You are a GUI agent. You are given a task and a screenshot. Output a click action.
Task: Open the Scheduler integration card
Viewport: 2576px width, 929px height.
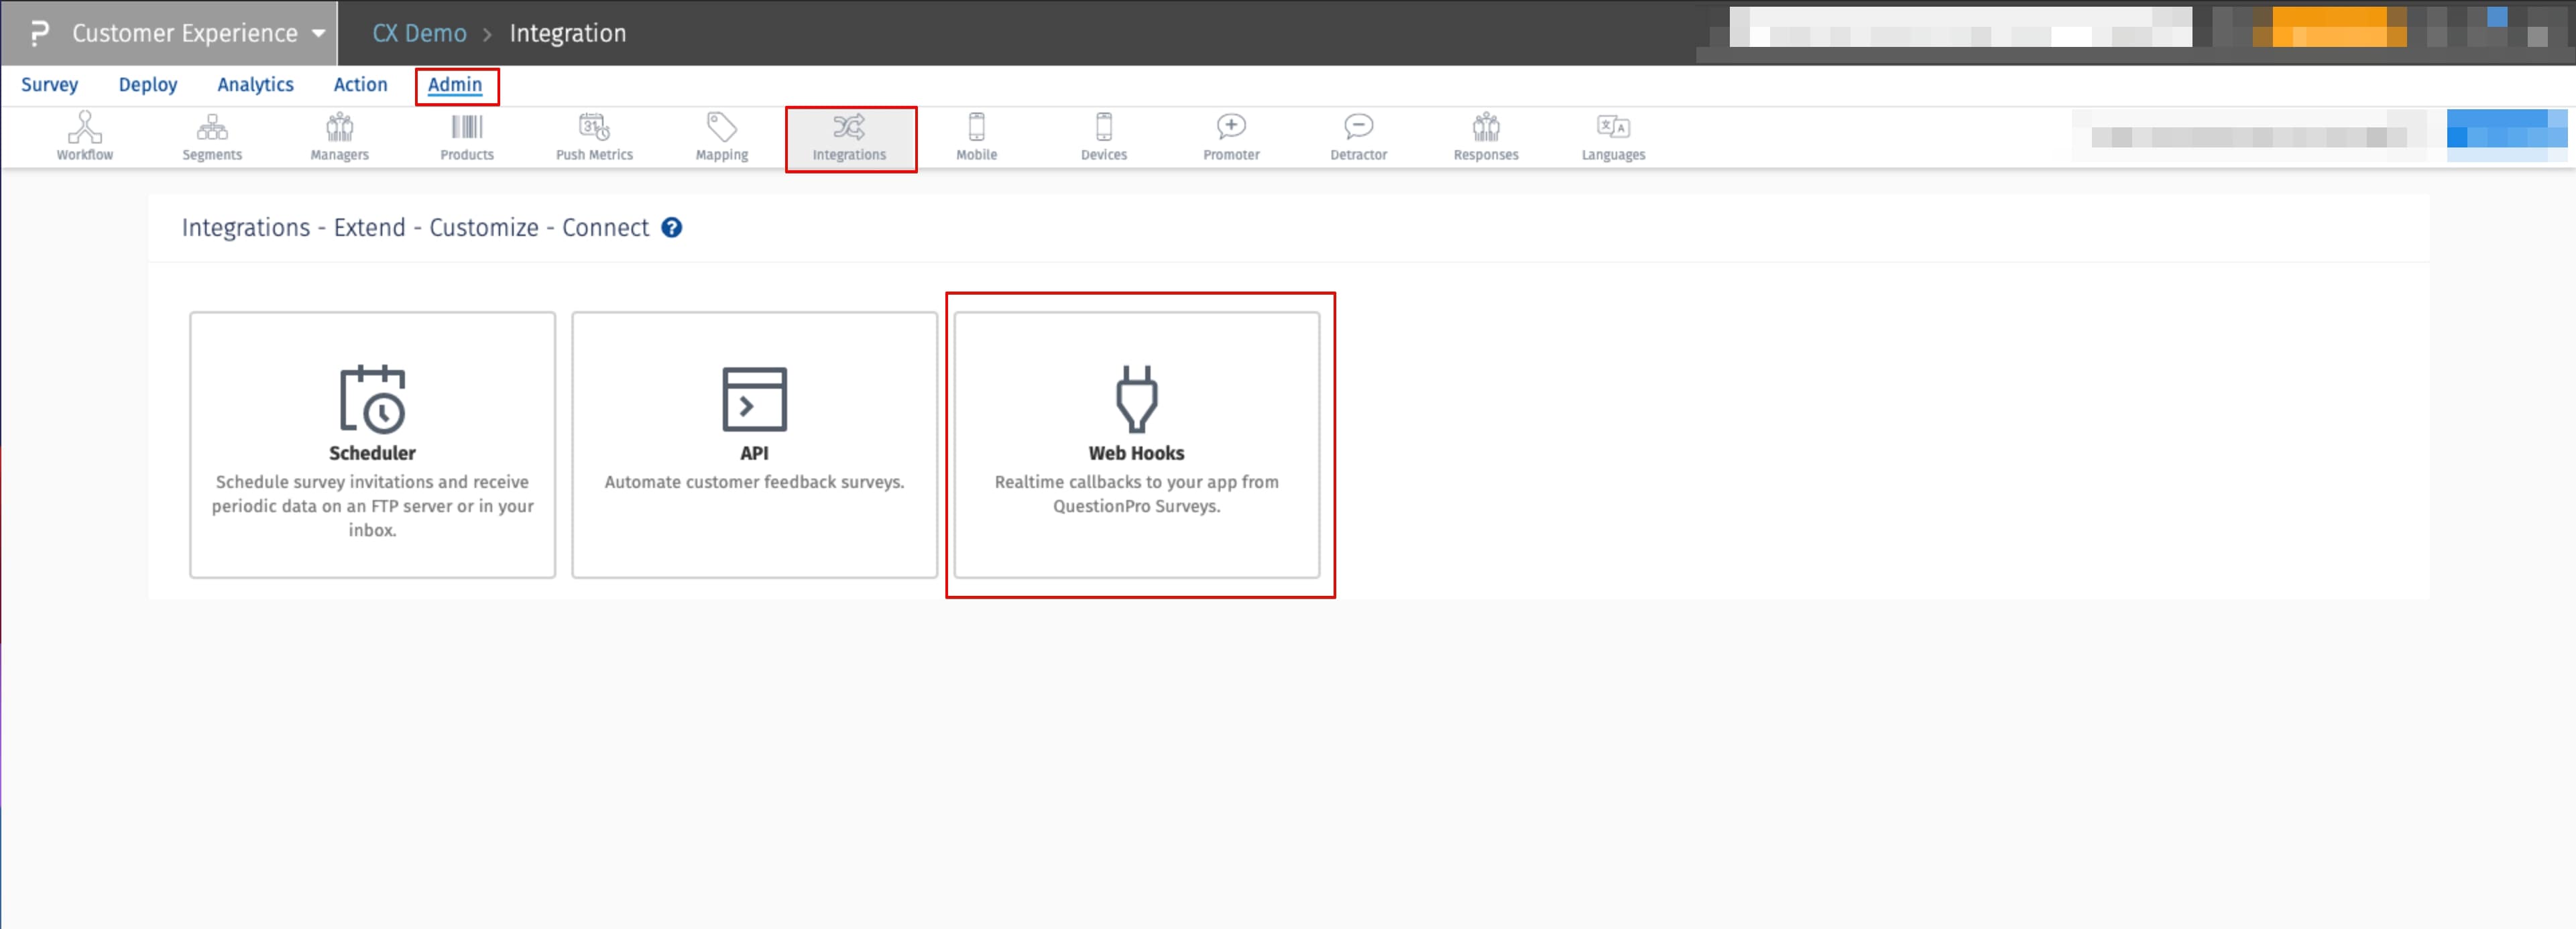[372, 444]
